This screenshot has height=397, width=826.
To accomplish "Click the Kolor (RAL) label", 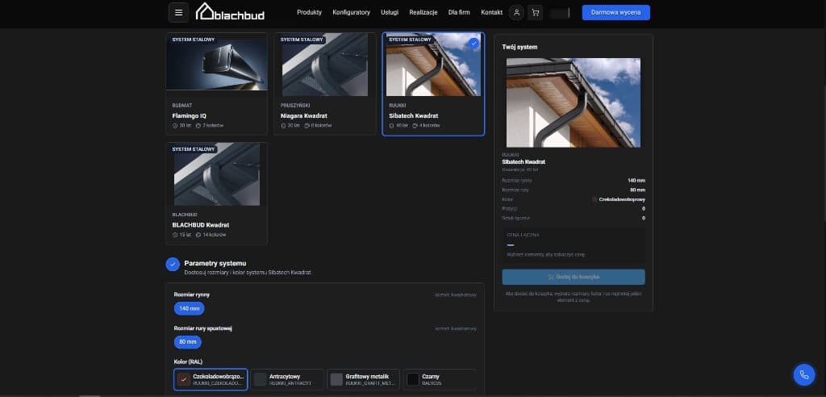I will point(188,362).
